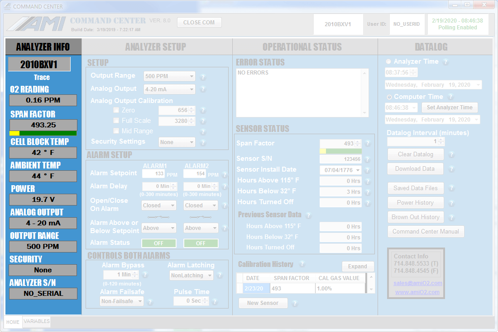Open the HOME tab at bottom
Viewport: 498px width, 332px height.
pos(13,322)
